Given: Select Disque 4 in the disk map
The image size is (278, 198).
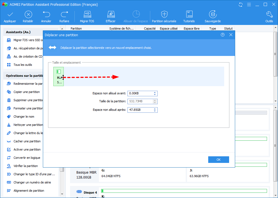Looking at the screenshot, I should (x=87, y=192).
